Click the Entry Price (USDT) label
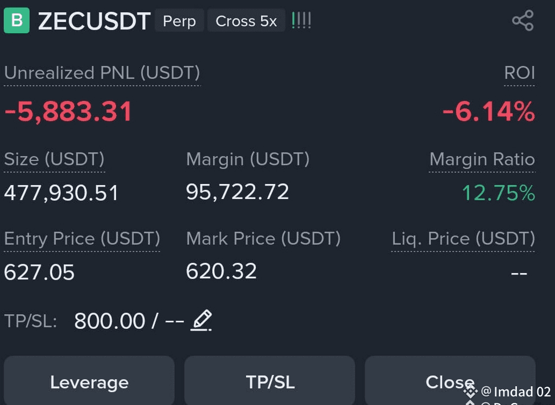Image resolution: width=555 pixels, height=405 pixels. pos(82,239)
